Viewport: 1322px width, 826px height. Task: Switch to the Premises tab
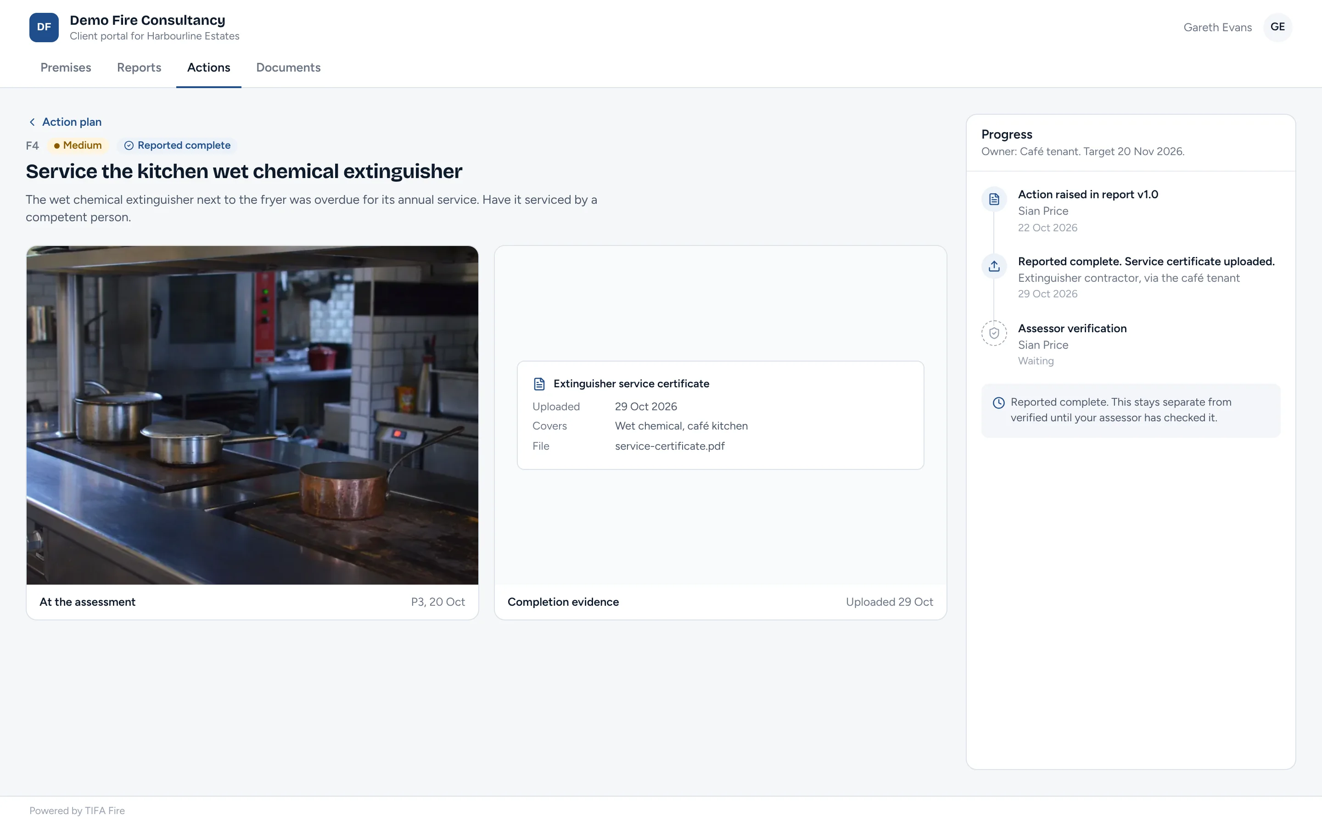pos(66,68)
